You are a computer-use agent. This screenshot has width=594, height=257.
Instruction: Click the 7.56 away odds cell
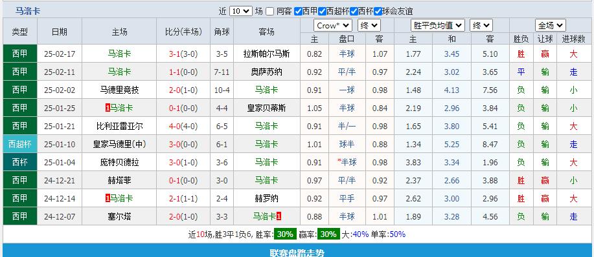click(x=490, y=90)
